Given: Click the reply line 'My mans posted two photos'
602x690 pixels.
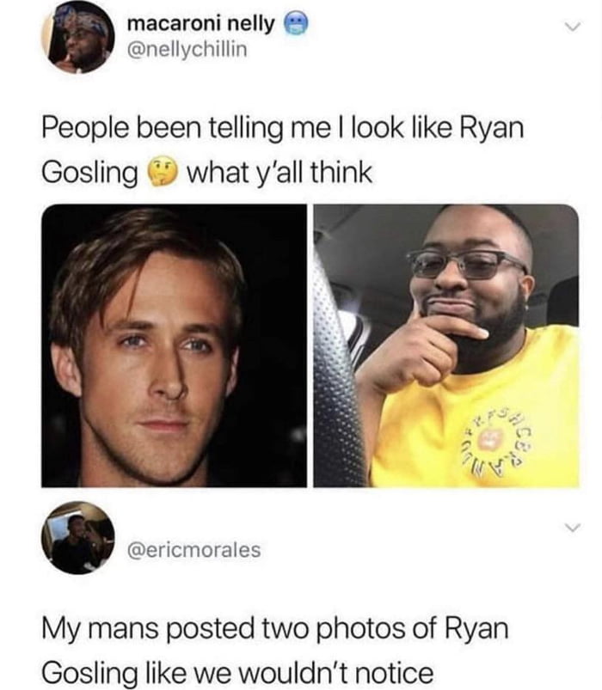Looking at the screenshot, I should (x=275, y=629).
